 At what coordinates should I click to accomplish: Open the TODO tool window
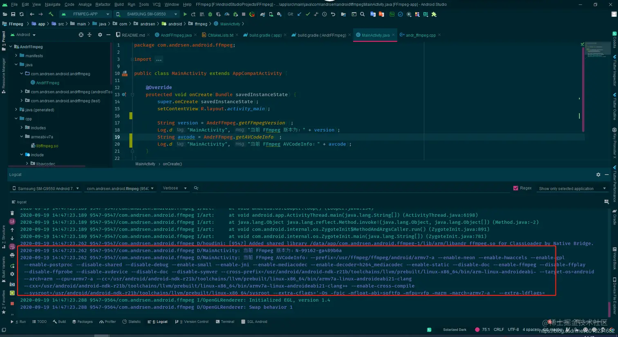tap(39, 322)
